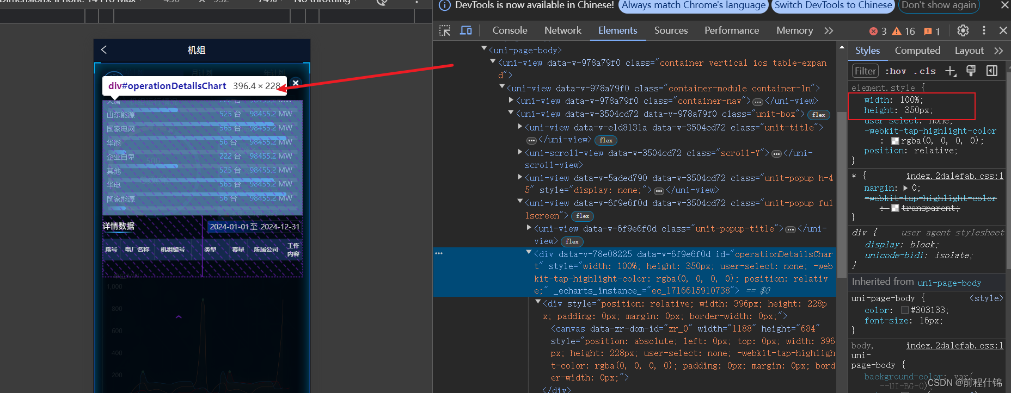Click the 所属公司 column header
Image resolution: width=1011 pixels, height=393 pixels.
266,249
